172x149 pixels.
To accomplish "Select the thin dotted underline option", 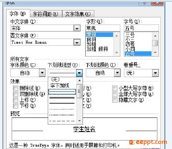I will (62, 109).
